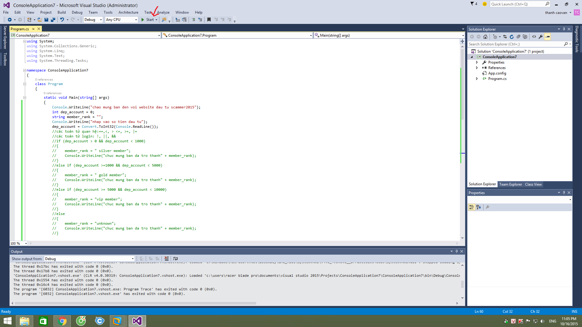The width and height of the screenshot is (582, 327).
Task: Open the Any CPU platform dropdown
Action: click(135, 20)
